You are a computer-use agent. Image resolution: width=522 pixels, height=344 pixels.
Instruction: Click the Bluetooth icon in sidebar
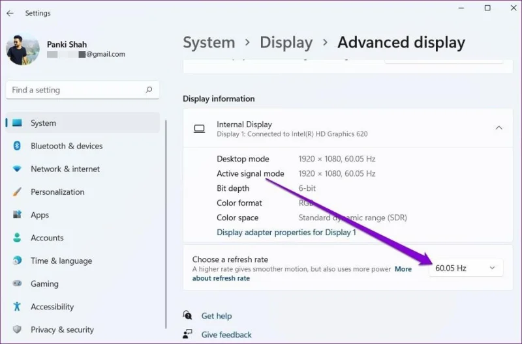click(17, 145)
